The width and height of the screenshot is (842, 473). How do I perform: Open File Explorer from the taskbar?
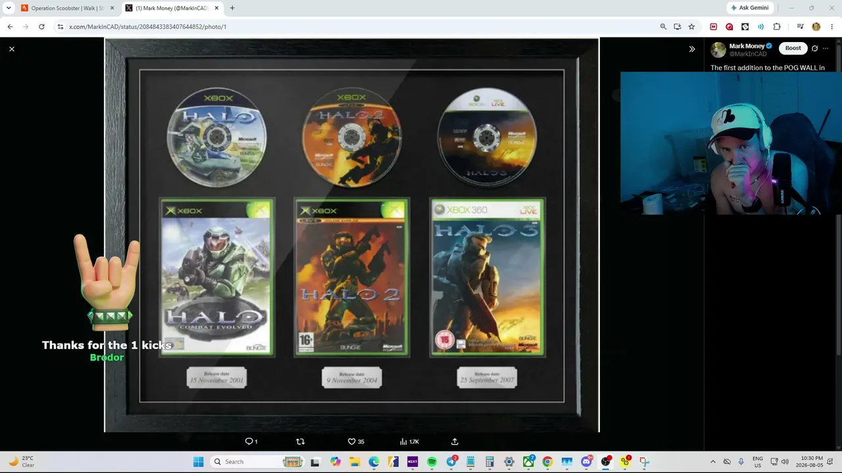pyautogui.click(x=355, y=462)
